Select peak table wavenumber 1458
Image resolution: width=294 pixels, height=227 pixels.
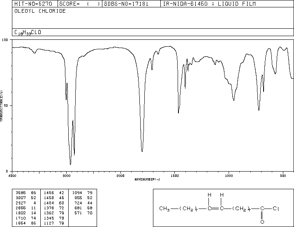pos(49,198)
